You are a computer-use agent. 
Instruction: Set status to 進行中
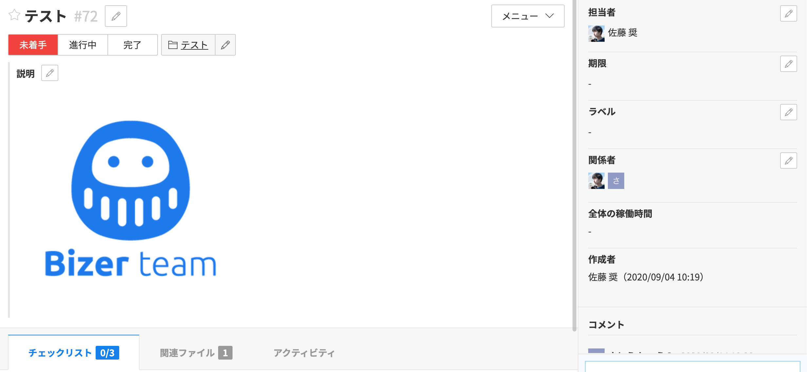pyautogui.click(x=82, y=45)
